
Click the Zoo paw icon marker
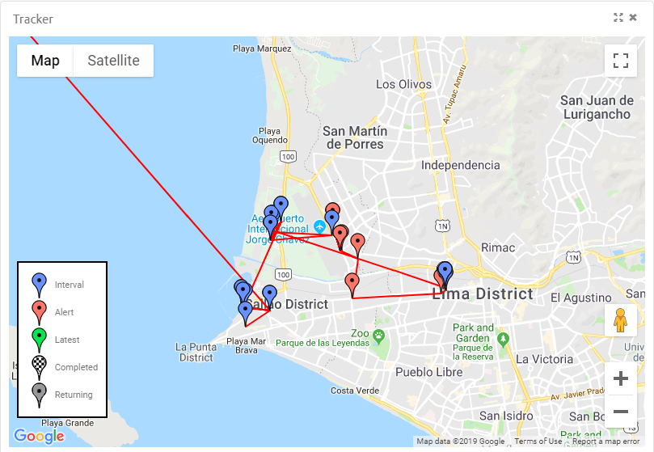pyautogui.click(x=378, y=333)
